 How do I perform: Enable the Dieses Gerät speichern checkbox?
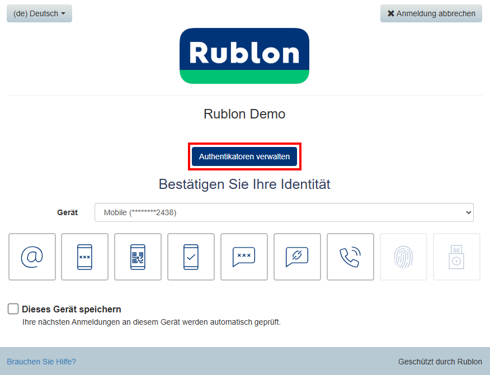pyautogui.click(x=13, y=309)
